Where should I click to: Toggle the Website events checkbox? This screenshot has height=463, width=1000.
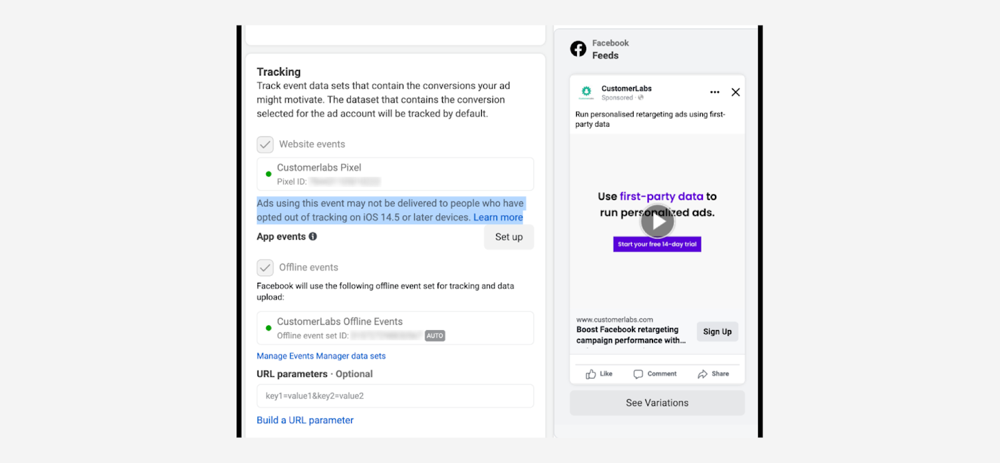(265, 145)
